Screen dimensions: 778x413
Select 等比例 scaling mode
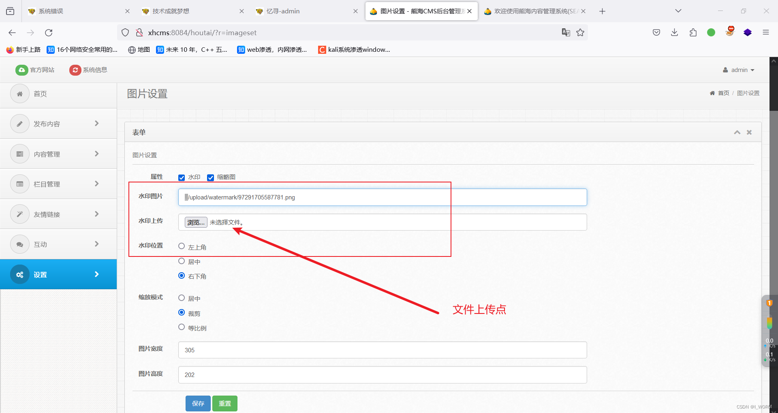[182, 327]
